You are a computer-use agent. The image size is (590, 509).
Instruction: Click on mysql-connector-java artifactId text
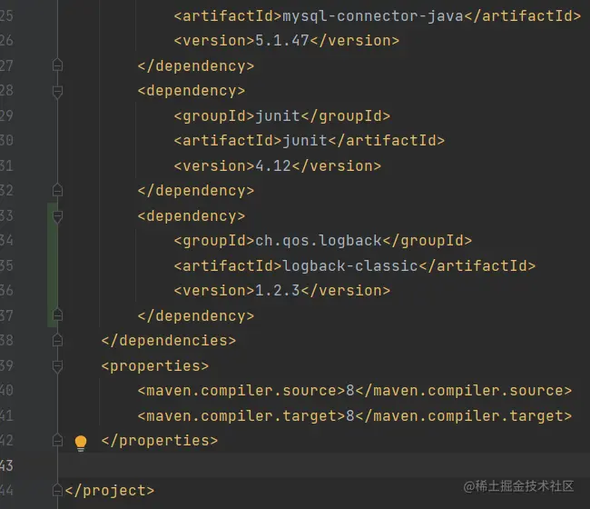(x=372, y=16)
